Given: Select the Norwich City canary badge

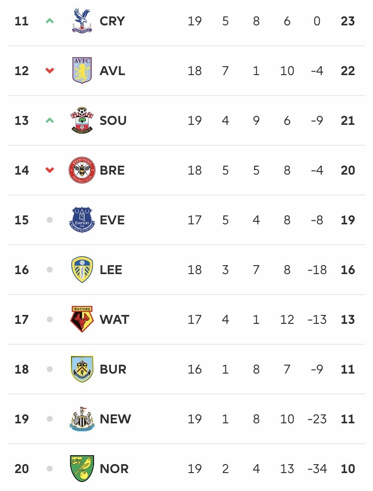Looking at the screenshot, I should pos(82,469).
